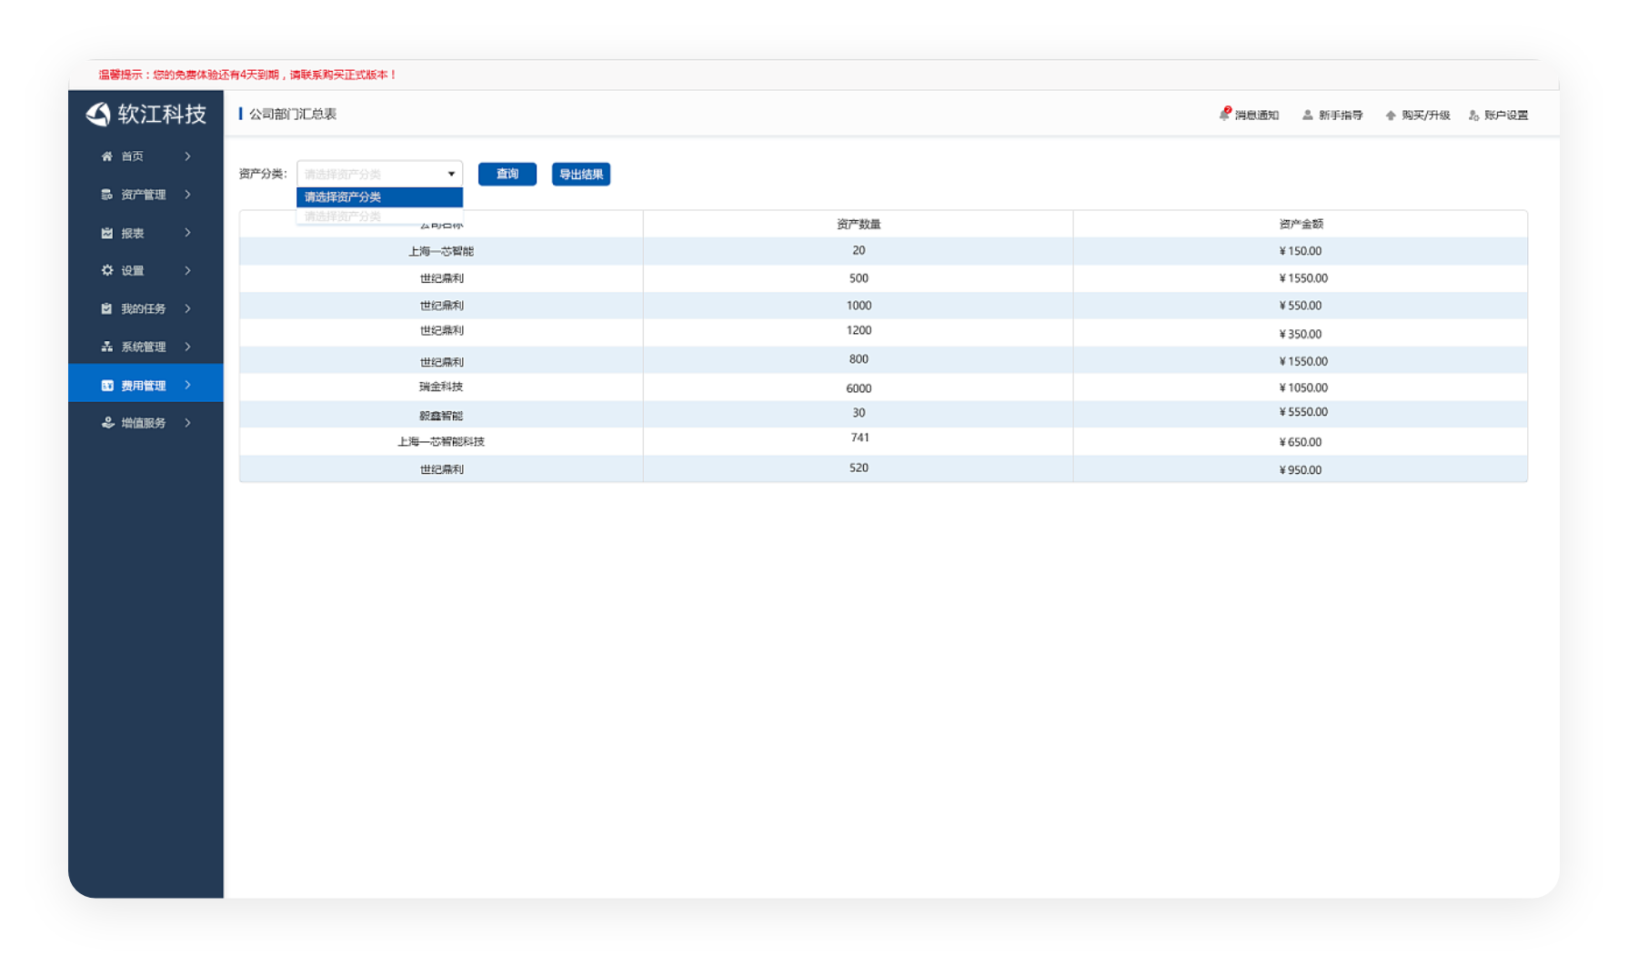The height and width of the screenshot is (976, 1628).
Task: Click the 上海一芯智能 company cell
Action: tap(441, 251)
